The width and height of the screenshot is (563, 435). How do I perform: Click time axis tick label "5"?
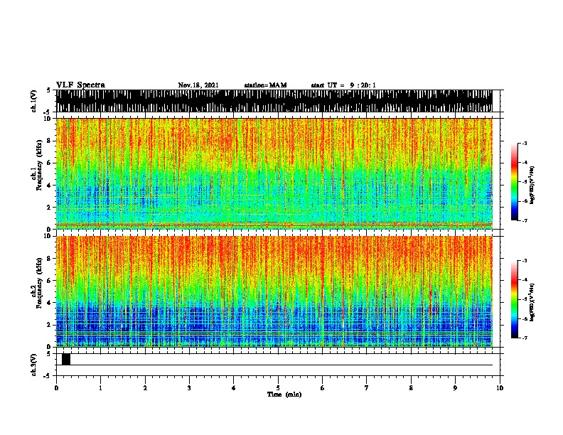tap(278, 388)
